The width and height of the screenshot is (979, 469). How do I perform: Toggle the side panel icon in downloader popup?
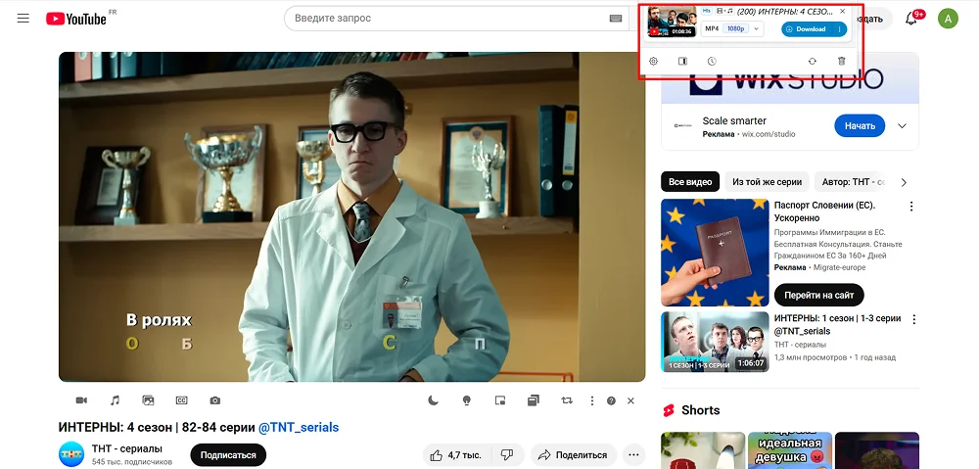tap(682, 62)
